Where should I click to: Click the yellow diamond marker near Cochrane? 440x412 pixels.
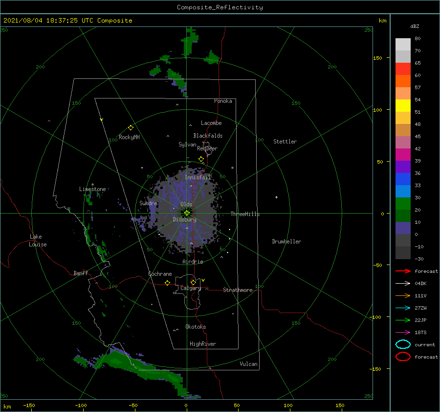[167, 283]
